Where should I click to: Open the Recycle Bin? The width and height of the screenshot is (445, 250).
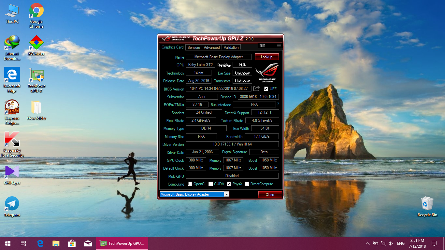pos(427,207)
